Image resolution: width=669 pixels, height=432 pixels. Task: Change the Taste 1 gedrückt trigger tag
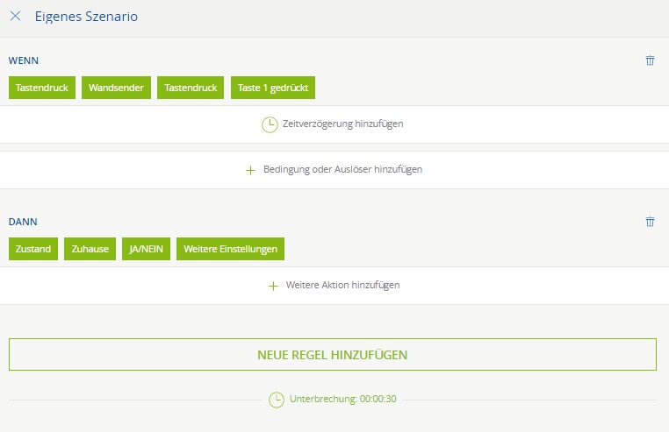tap(272, 88)
